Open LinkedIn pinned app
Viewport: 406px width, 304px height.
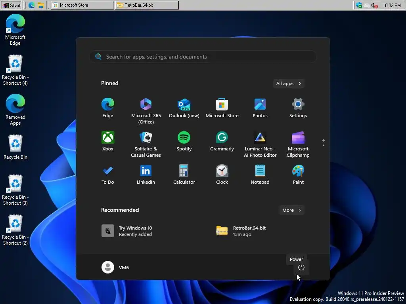[x=146, y=175]
